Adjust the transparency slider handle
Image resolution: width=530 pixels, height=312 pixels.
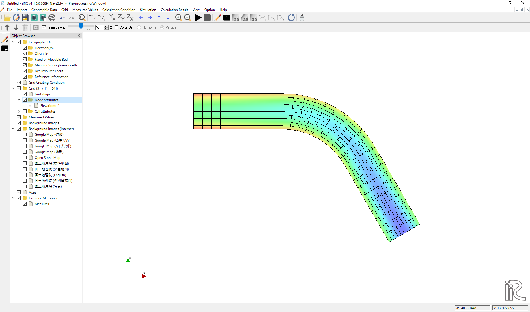click(x=81, y=27)
